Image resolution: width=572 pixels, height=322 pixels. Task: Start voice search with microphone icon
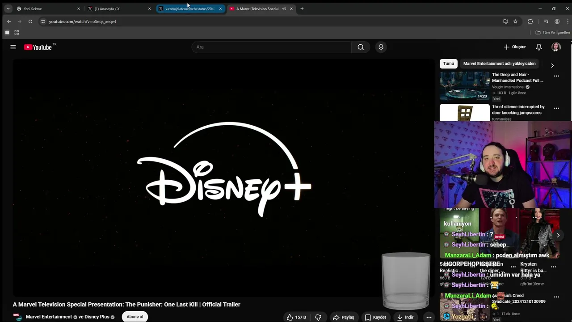tap(381, 47)
